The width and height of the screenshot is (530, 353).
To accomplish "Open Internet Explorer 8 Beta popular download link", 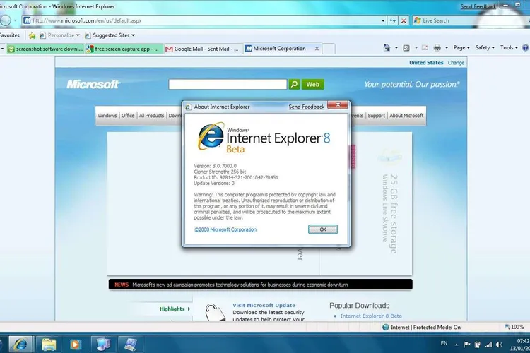I will (x=371, y=316).
